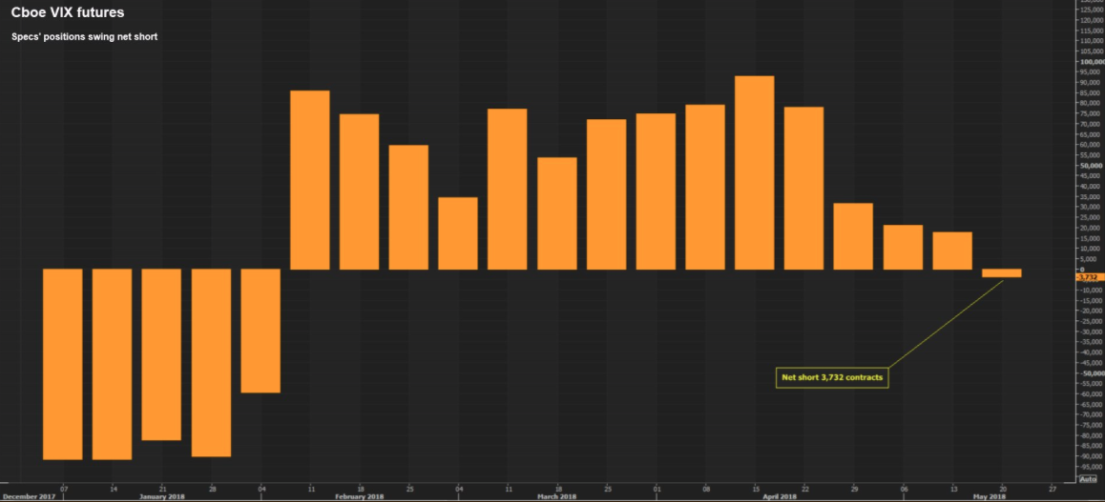Select the February 2018 label on time axis
The width and height of the screenshot is (1105, 502).
[359, 496]
